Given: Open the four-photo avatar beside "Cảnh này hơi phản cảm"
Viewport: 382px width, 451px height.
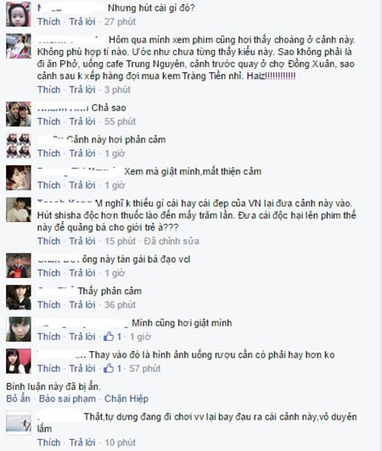Looking at the screenshot, I should 19,146.
